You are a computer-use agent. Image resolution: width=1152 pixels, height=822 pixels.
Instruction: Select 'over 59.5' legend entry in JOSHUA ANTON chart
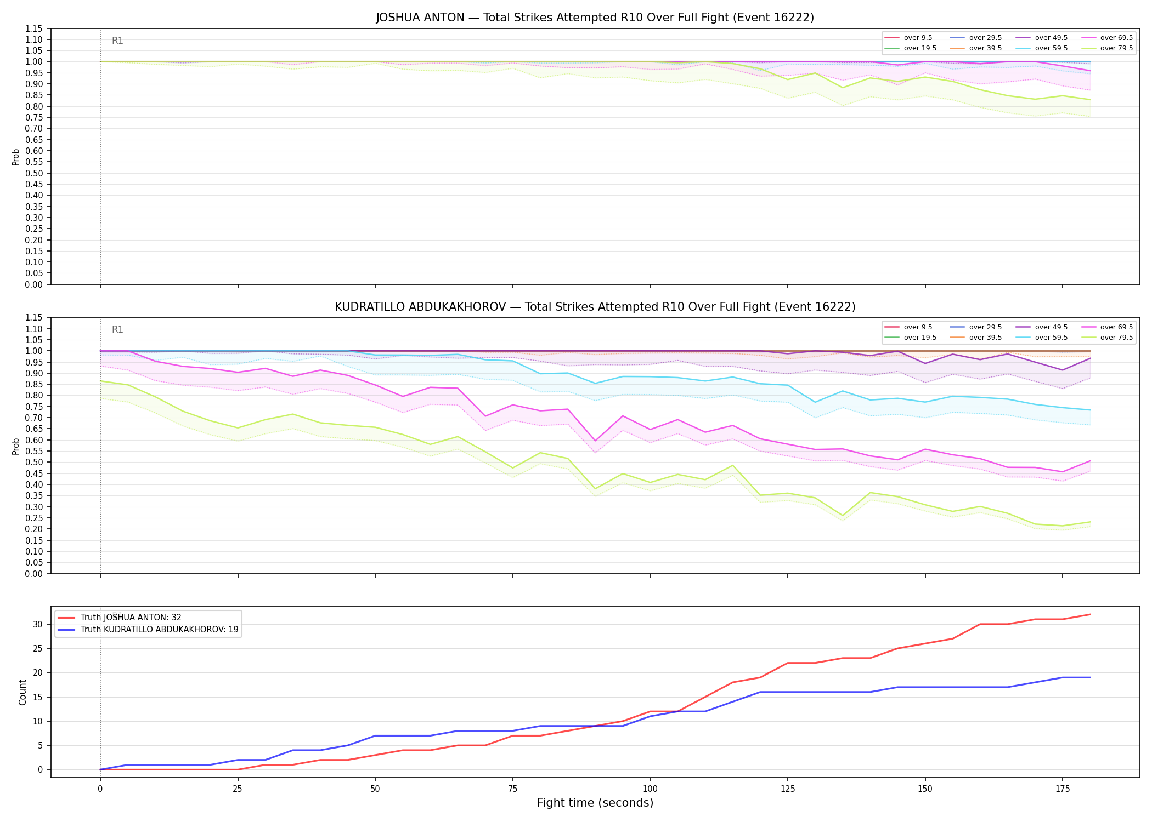(x=1042, y=48)
